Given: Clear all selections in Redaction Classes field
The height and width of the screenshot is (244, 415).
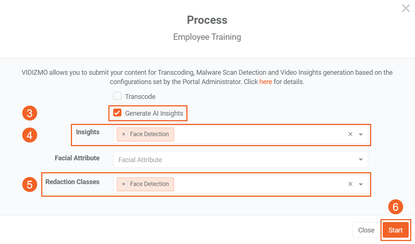Looking at the screenshot, I should [350, 184].
